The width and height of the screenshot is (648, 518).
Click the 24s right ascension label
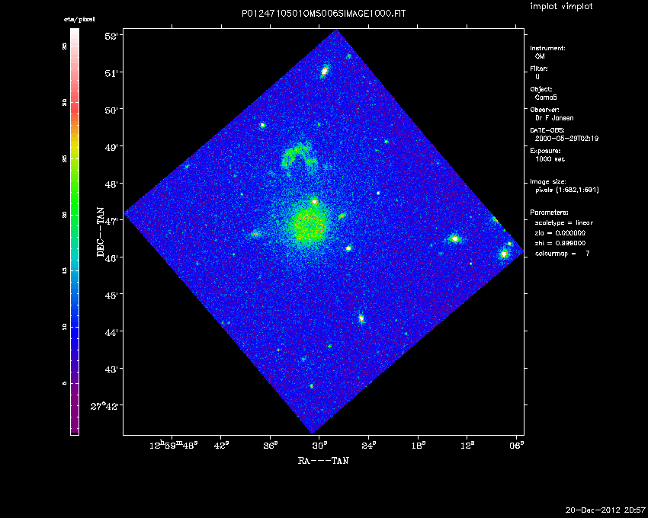click(x=369, y=446)
